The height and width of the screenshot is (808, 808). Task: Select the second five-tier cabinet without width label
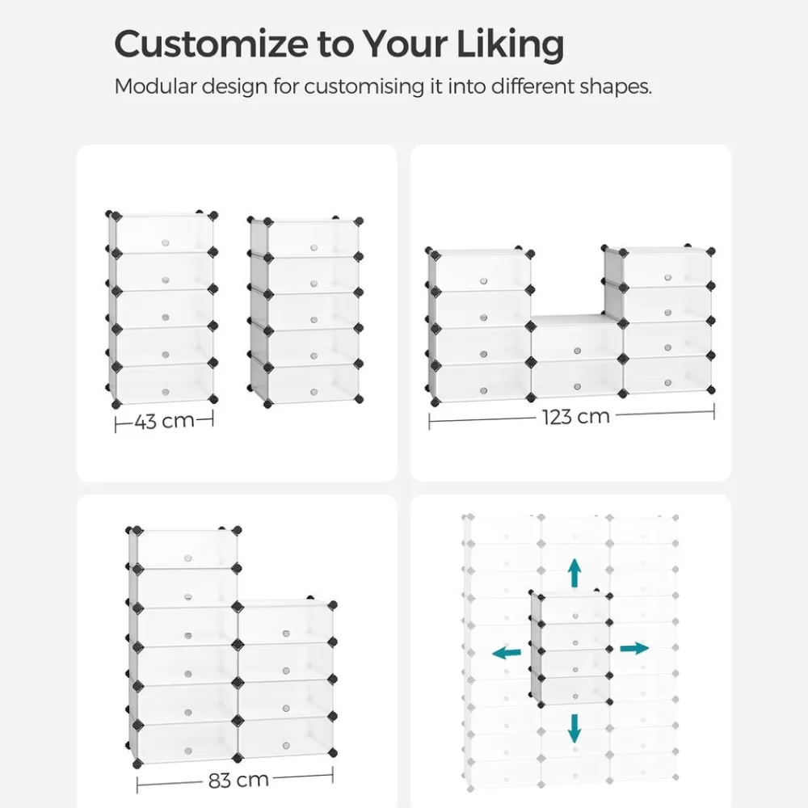305,311
